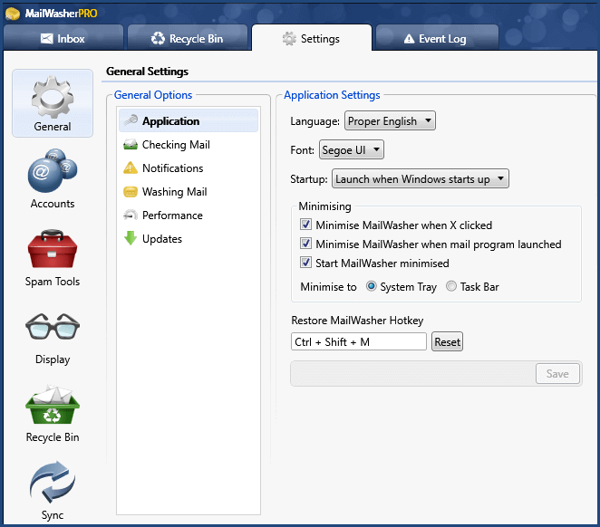
Task: Select Washing Mail in General Options
Action: pyautogui.click(x=189, y=191)
